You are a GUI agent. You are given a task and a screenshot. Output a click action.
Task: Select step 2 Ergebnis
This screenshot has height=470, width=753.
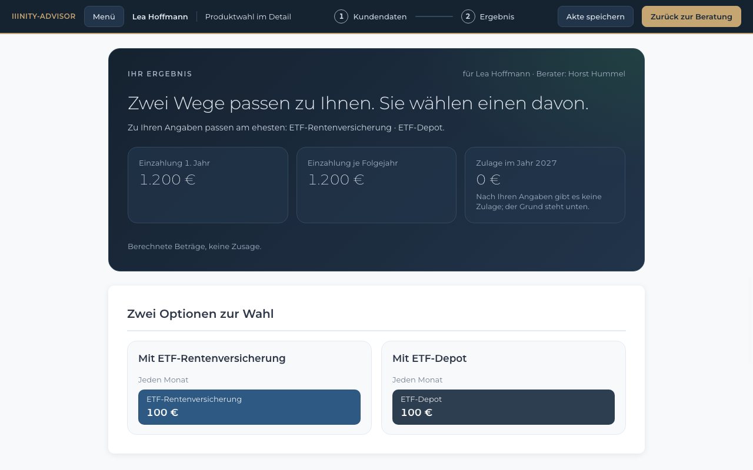coord(488,16)
